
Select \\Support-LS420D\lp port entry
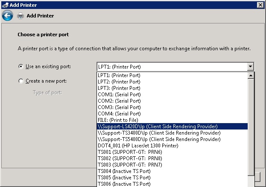tap(158, 127)
